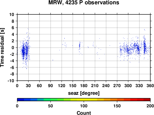This screenshot has height=115, width=154.
Task: Click the 200 label on the colorbar
Action: tap(150, 106)
